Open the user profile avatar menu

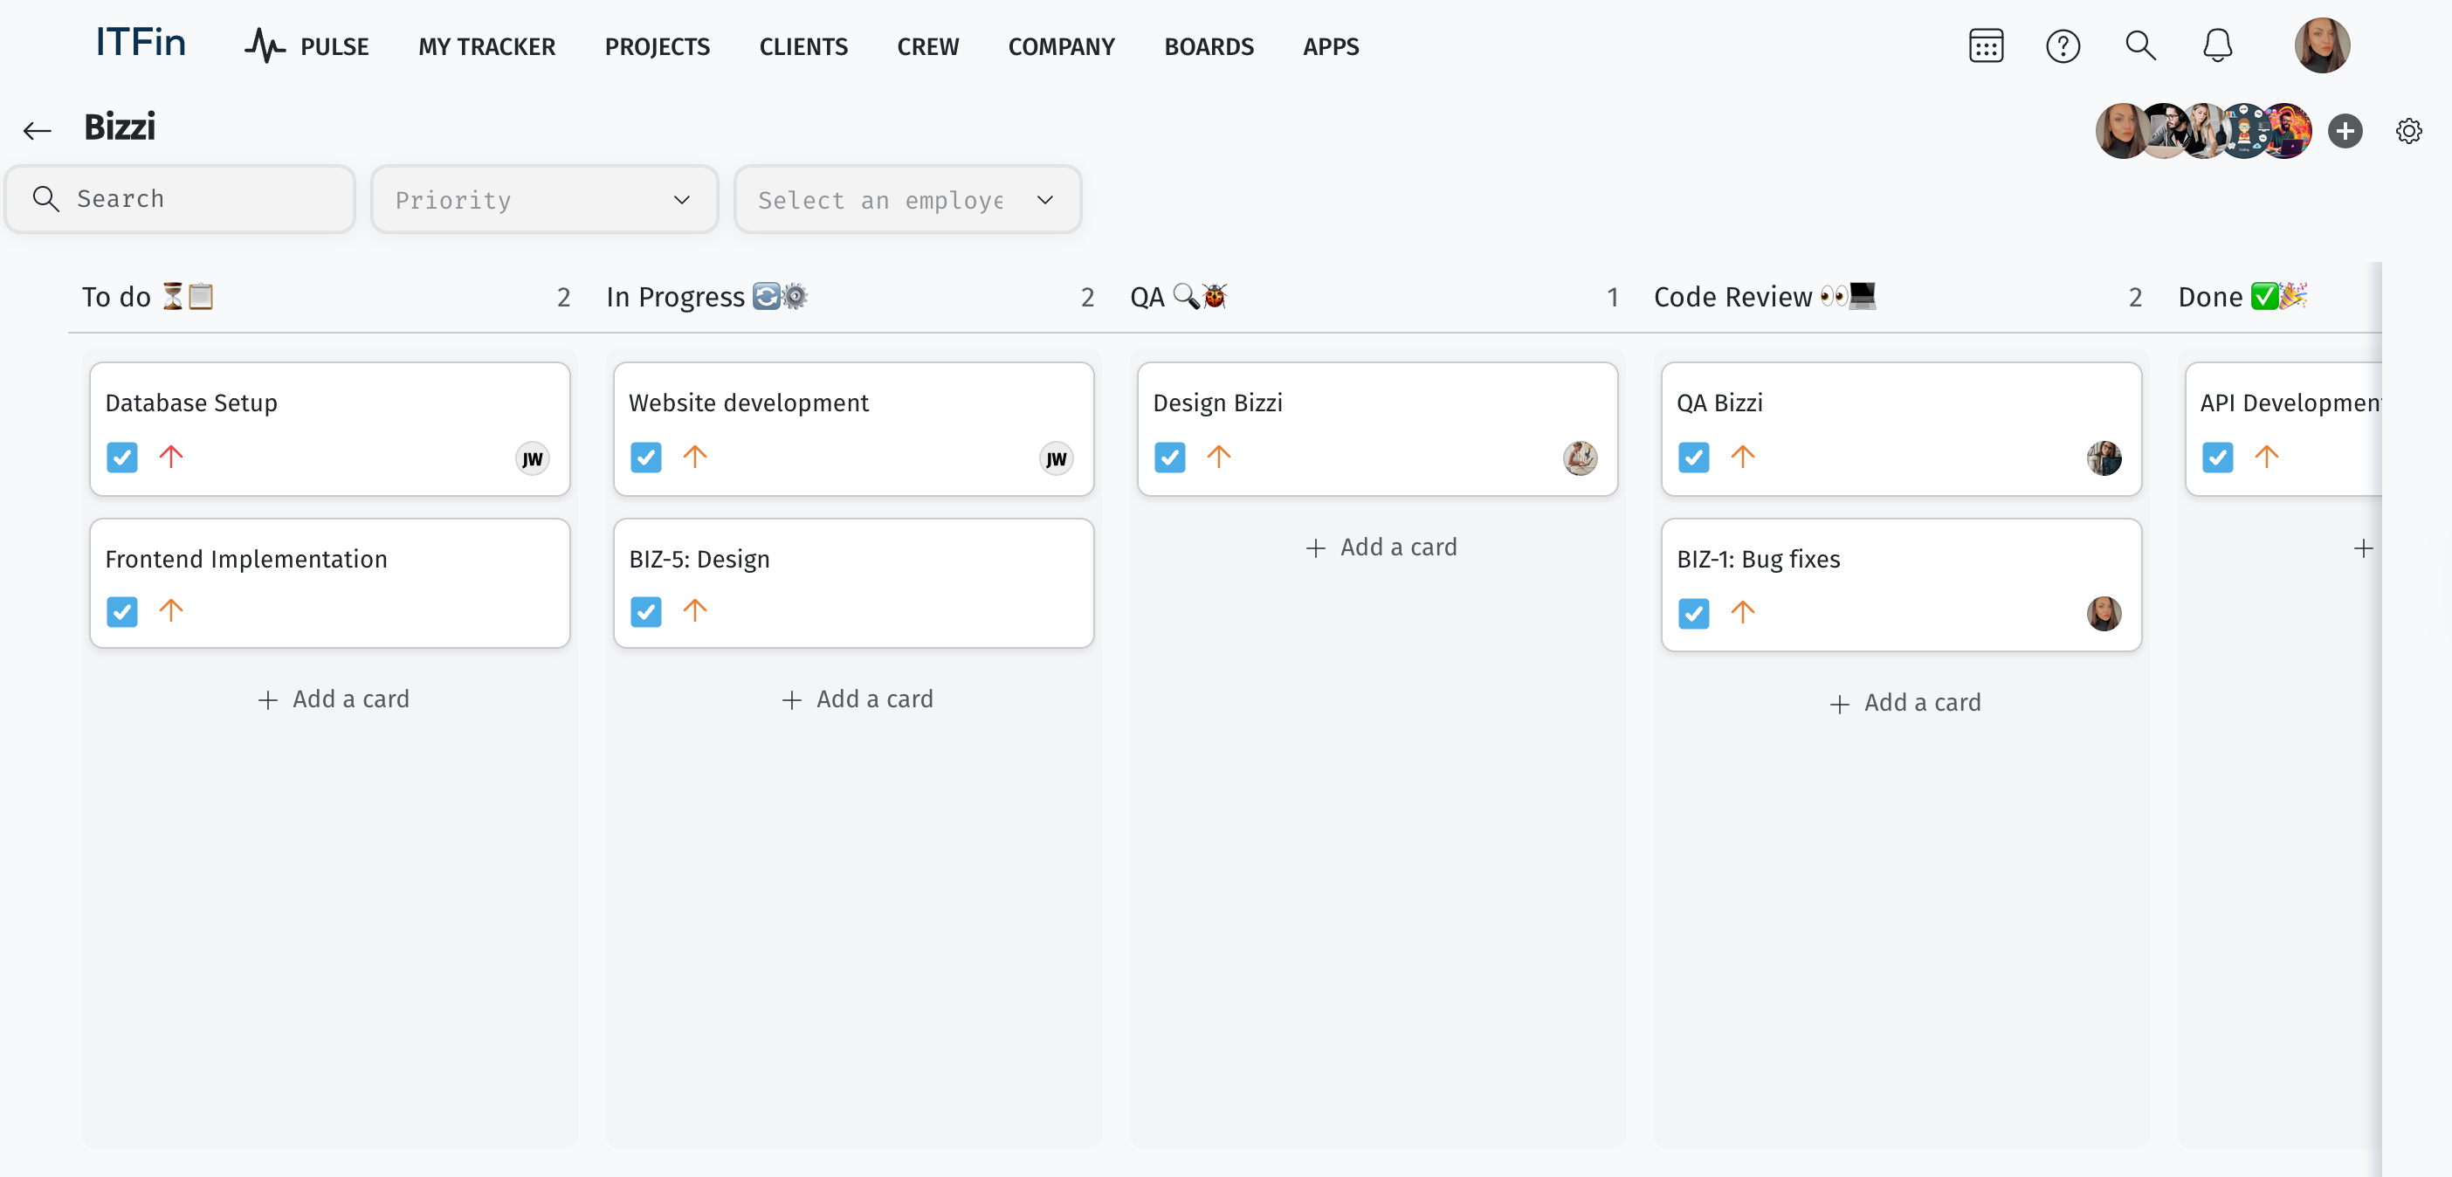point(2322,45)
